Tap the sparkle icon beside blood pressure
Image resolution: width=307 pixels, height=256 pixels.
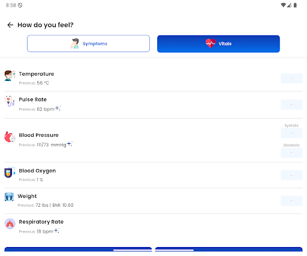pyautogui.click(x=70, y=144)
